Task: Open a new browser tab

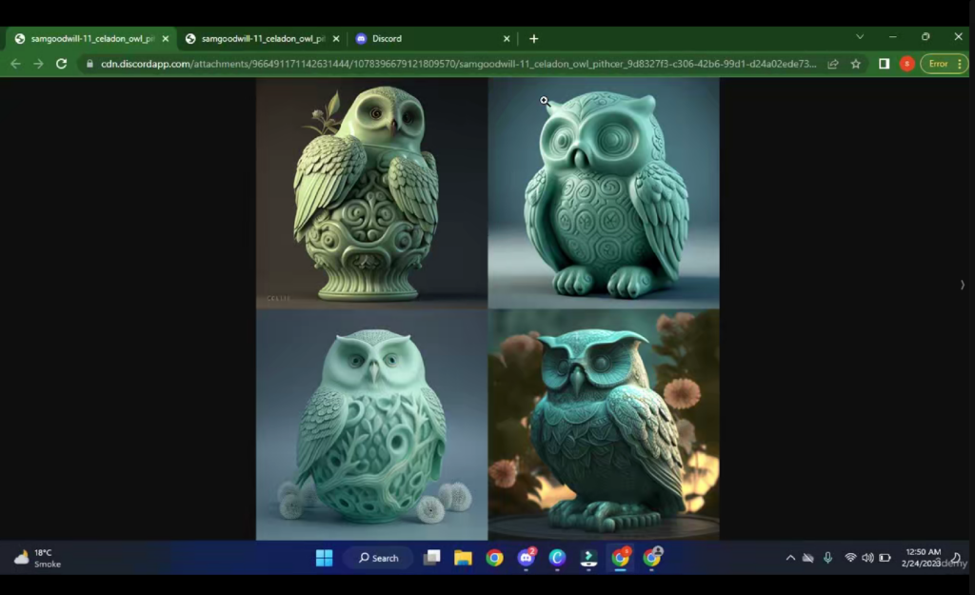Action: coord(533,38)
